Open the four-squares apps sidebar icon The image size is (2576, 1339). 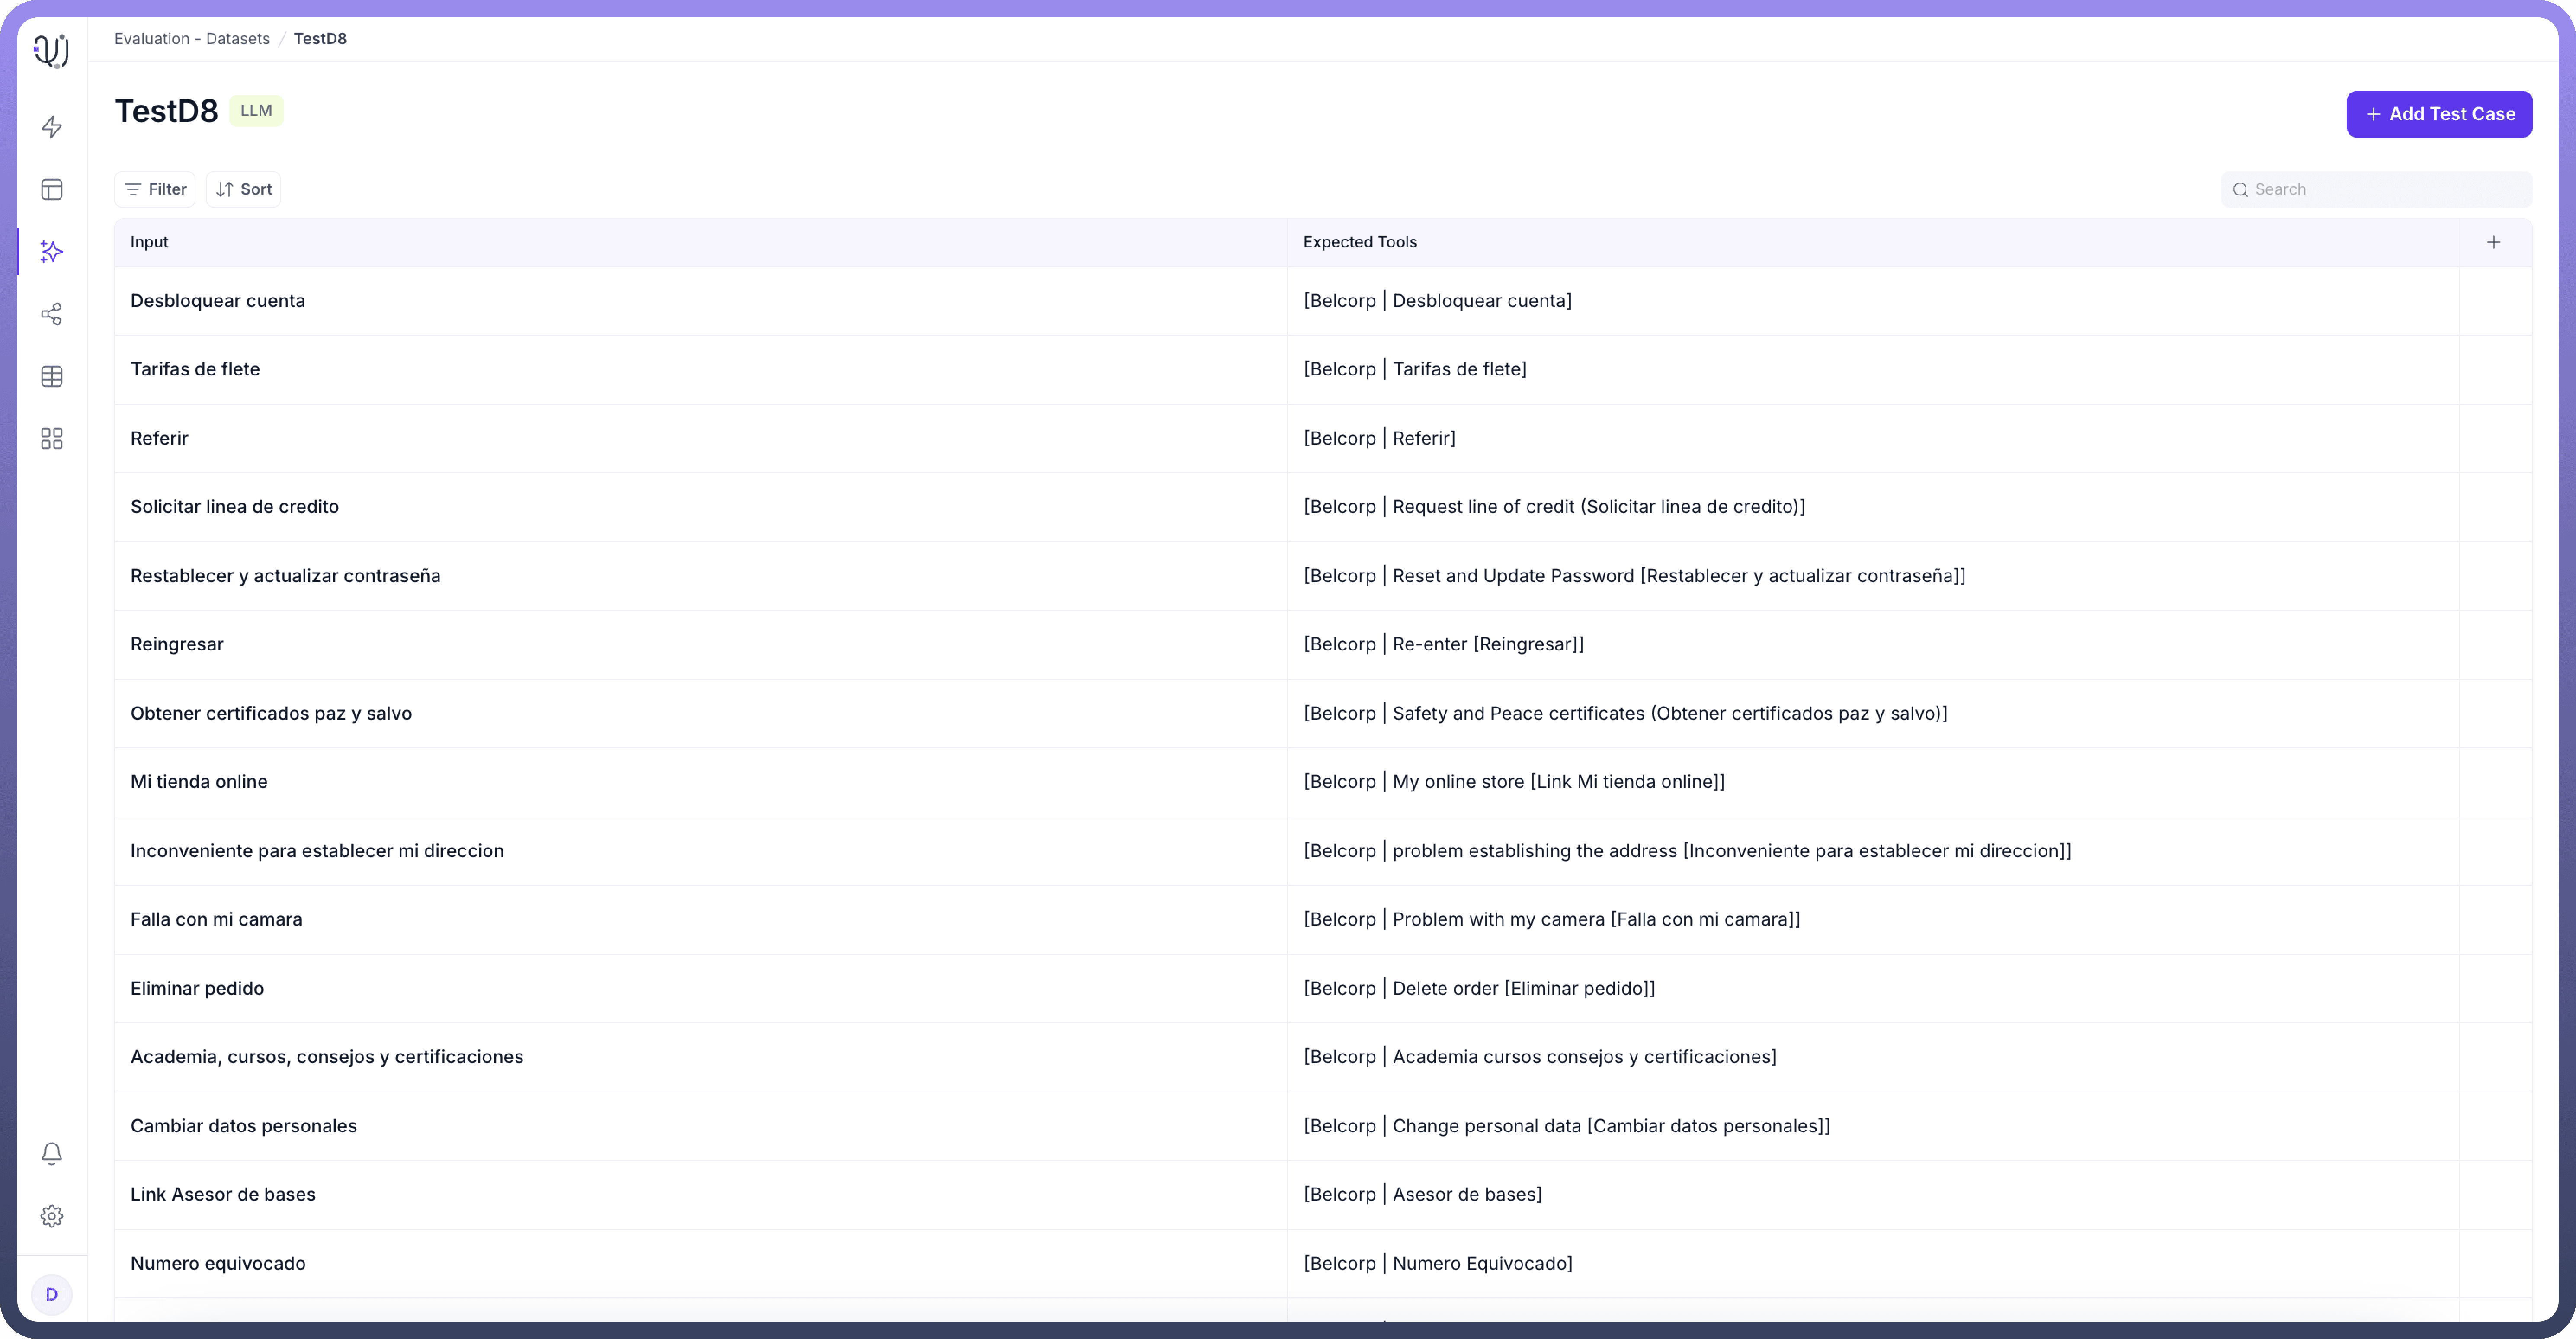[x=52, y=439]
